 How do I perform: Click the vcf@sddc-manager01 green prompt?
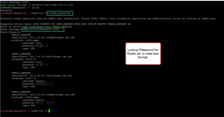point(13,8)
